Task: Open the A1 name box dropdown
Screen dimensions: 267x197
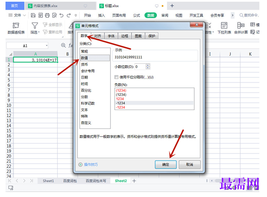Action: coord(47,46)
